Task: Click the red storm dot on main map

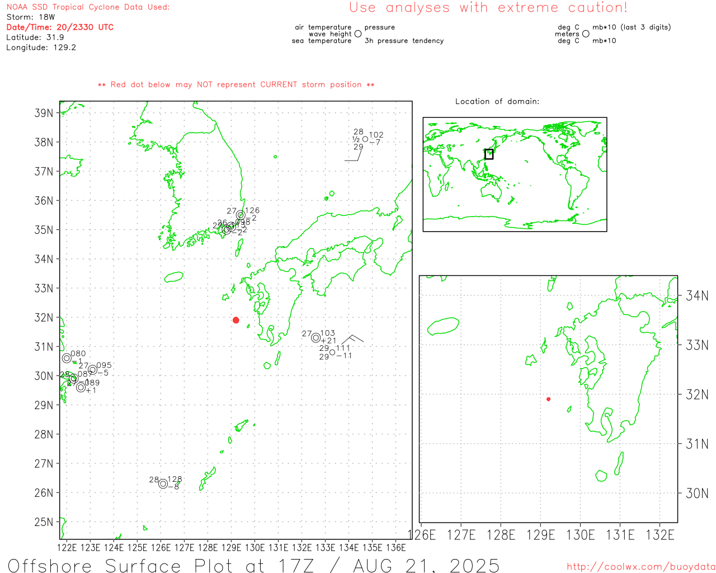Action: tap(236, 320)
